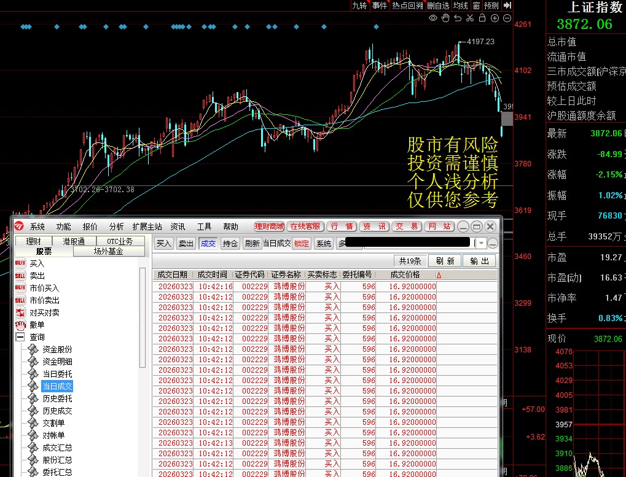Open the account dropdown arrow
Image resolution: width=626 pixels, height=477 pixels.
coord(480,244)
